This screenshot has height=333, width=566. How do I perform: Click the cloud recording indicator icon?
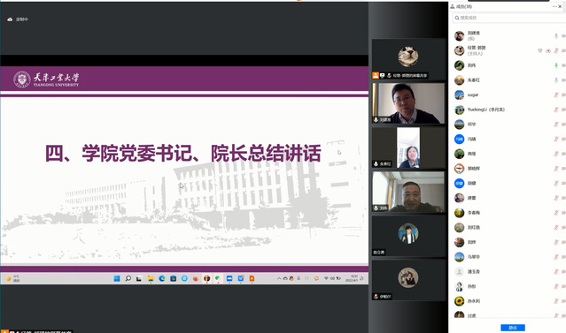point(10,19)
